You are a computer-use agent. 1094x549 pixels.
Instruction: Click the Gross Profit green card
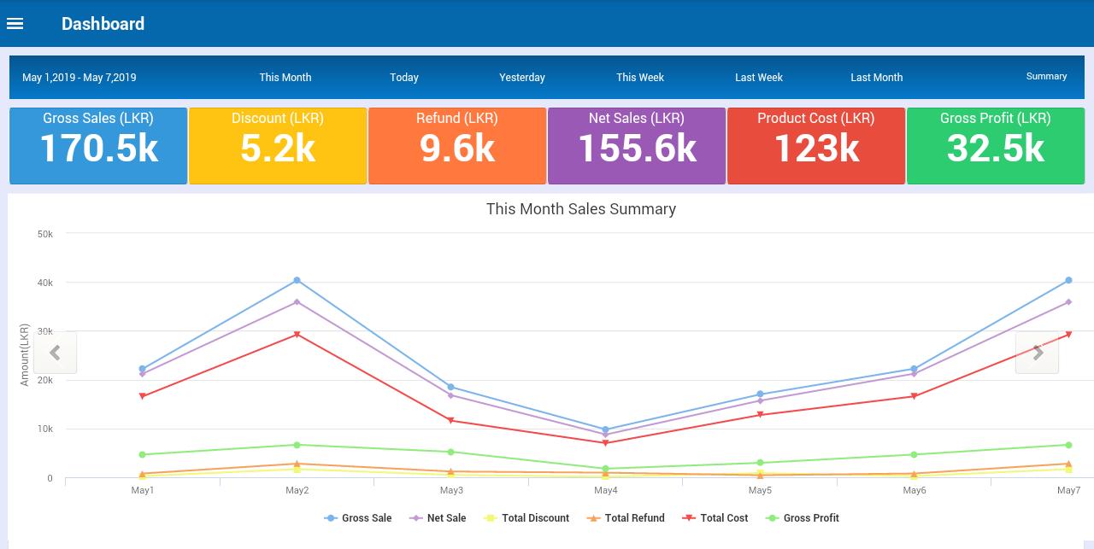tap(996, 146)
